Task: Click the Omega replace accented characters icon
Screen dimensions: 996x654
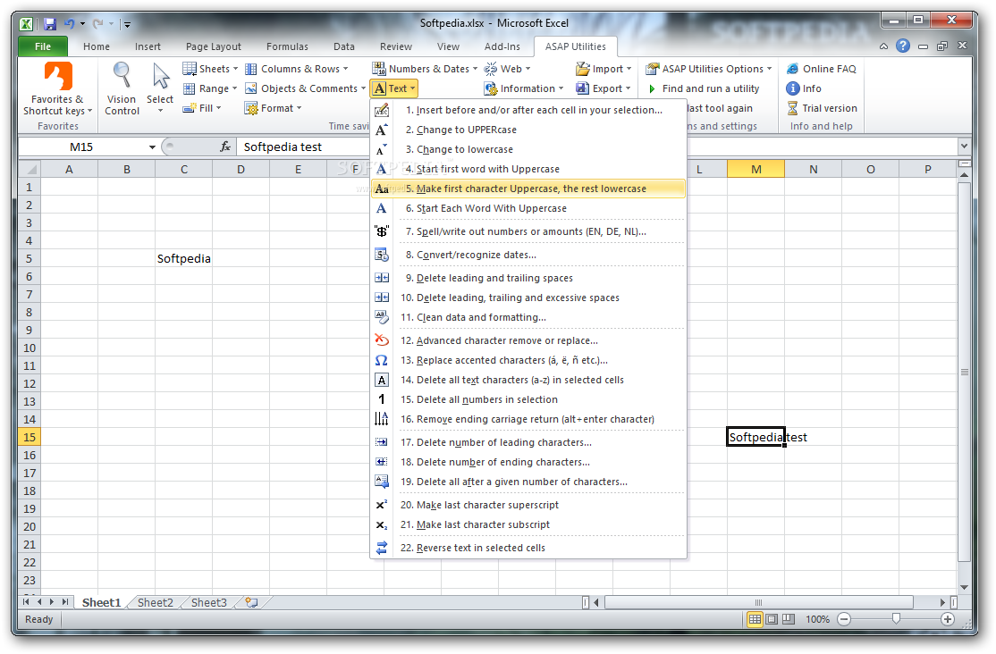Action: click(381, 360)
